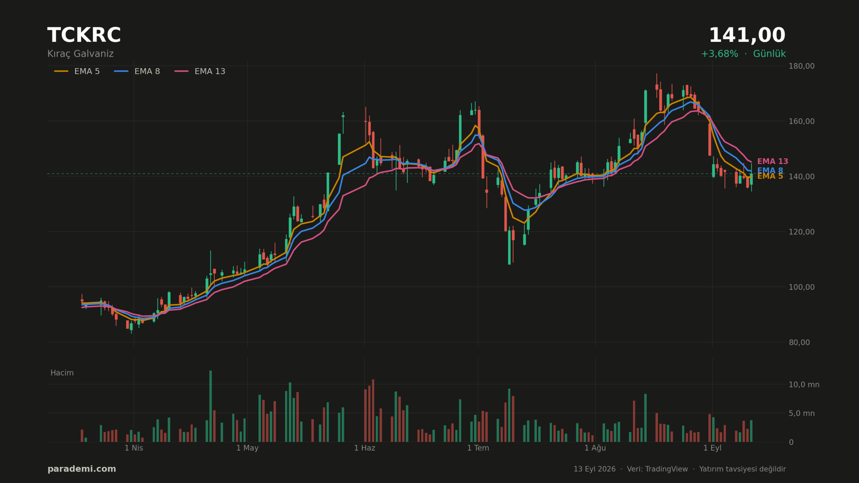Click the orange EMA 5 end-of-line label
This screenshot has width=859, height=483.
[x=770, y=177]
